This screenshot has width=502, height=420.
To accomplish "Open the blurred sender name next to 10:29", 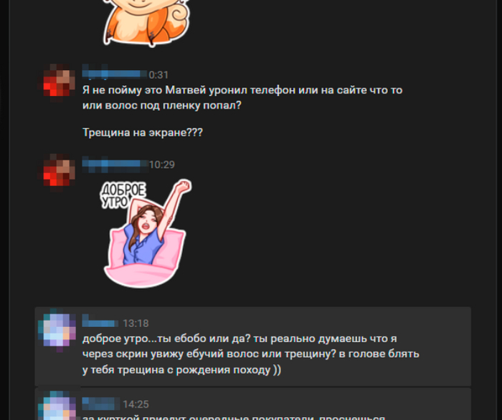I will pos(115,164).
